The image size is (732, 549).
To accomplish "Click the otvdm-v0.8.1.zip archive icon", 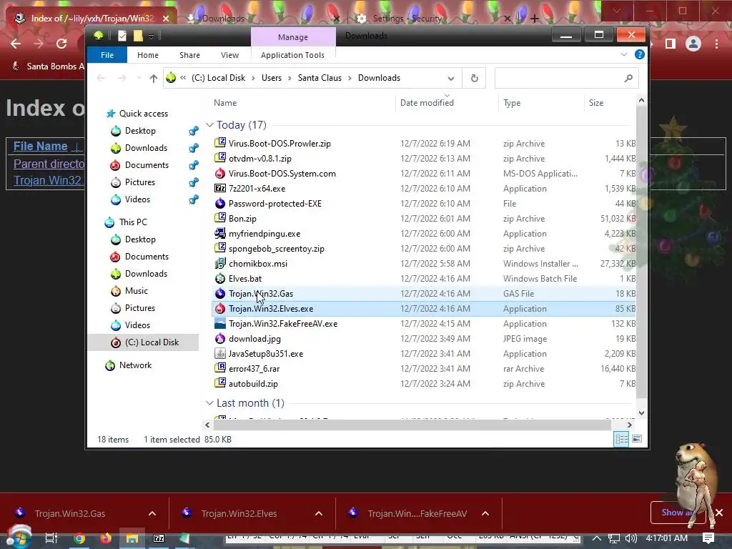I will (x=220, y=158).
